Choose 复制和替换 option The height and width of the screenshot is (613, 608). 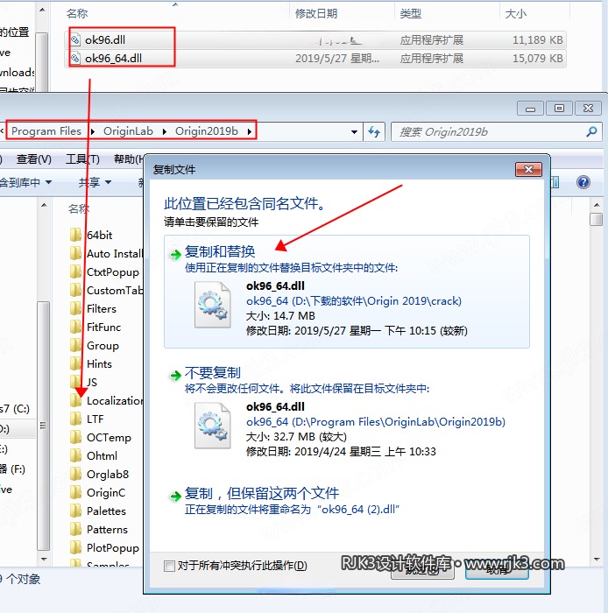346,292
